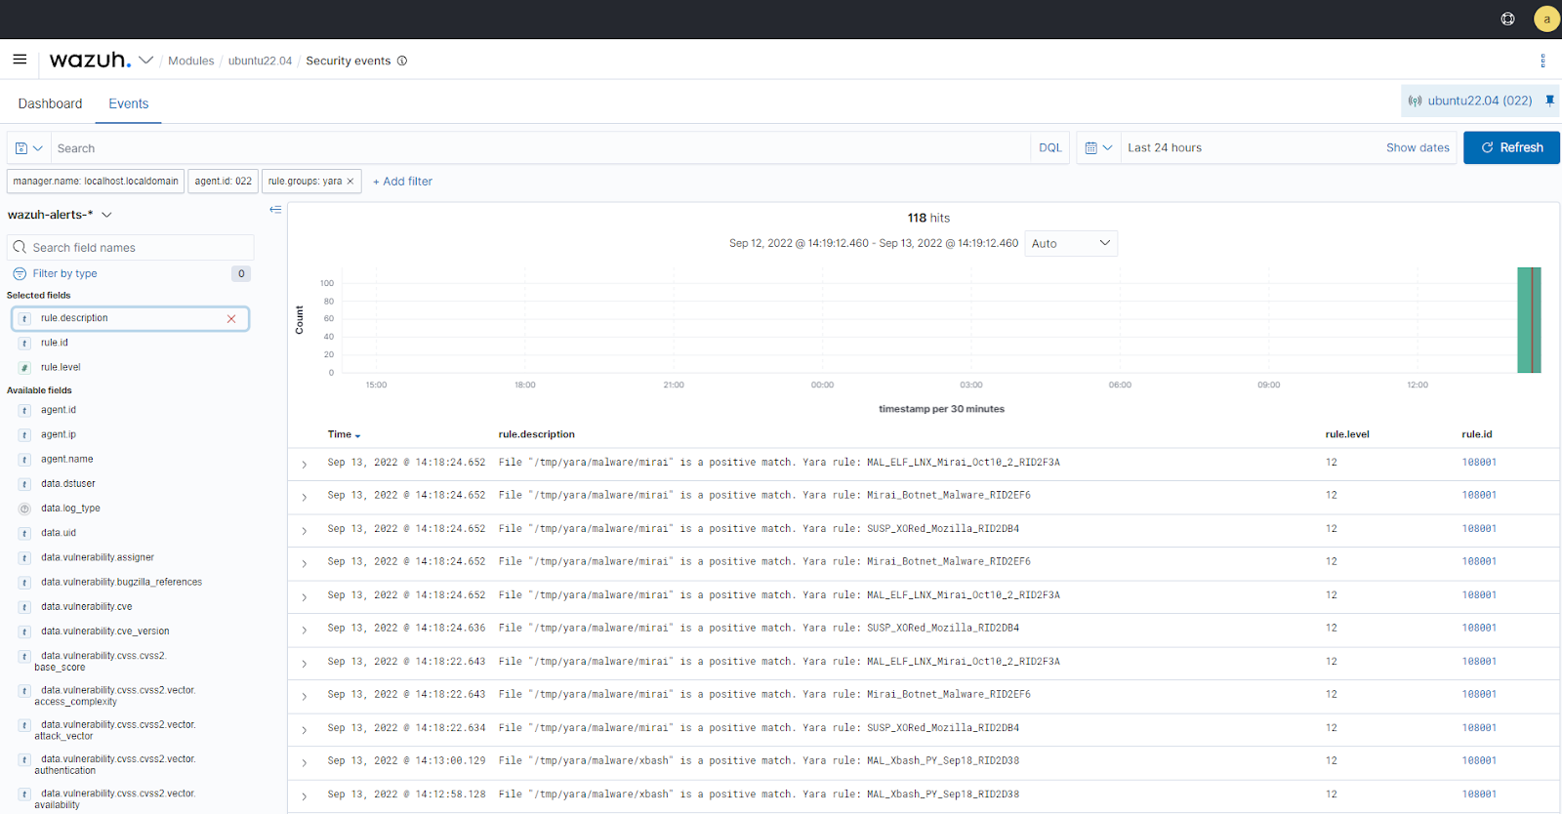The height and width of the screenshot is (814, 1562).
Task: Open the help lifebuoy icon
Action: [x=1508, y=19]
